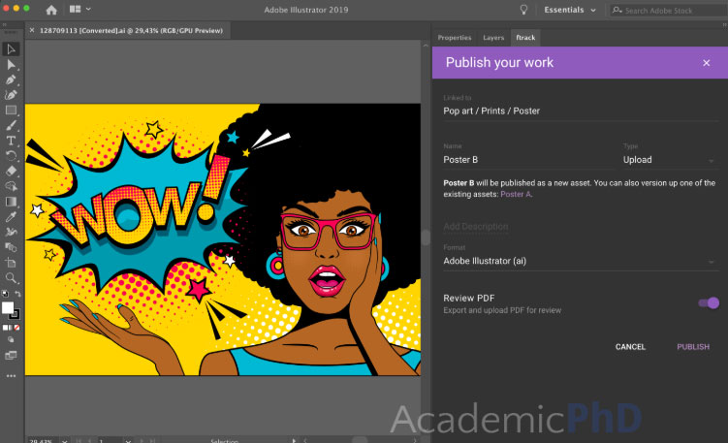The height and width of the screenshot is (443, 728).
Task: Open the Format dropdown for Adobe Illustrator
Action: click(x=579, y=261)
